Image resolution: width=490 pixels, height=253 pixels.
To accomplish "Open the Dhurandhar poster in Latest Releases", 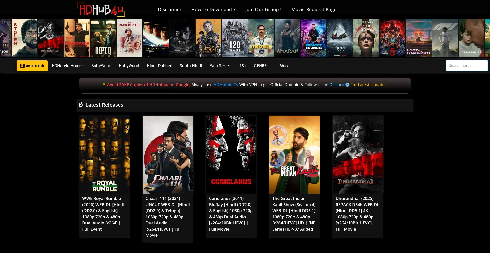I will click(358, 155).
